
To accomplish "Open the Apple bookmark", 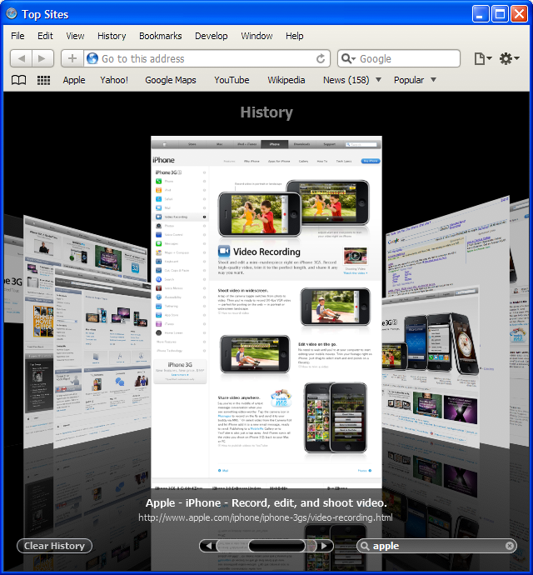I will [x=74, y=80].
